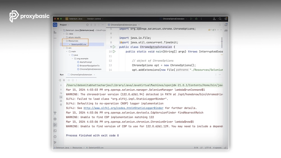This screenshot has width=281, height=158.
Task: Click Print console icon
Action: (x=61, y=101)
